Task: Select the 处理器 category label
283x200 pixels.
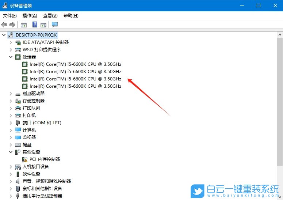Action: [x=29, y=57]
